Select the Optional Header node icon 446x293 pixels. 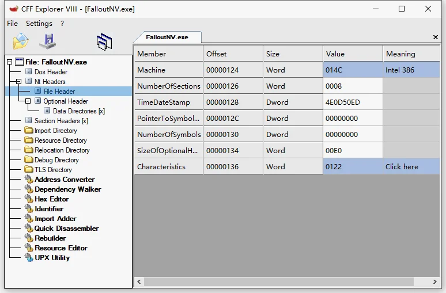[x=37, y=101]
